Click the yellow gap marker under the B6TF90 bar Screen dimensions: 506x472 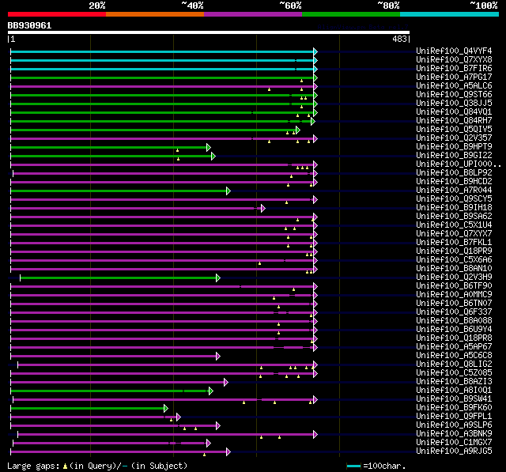[293, 289]
